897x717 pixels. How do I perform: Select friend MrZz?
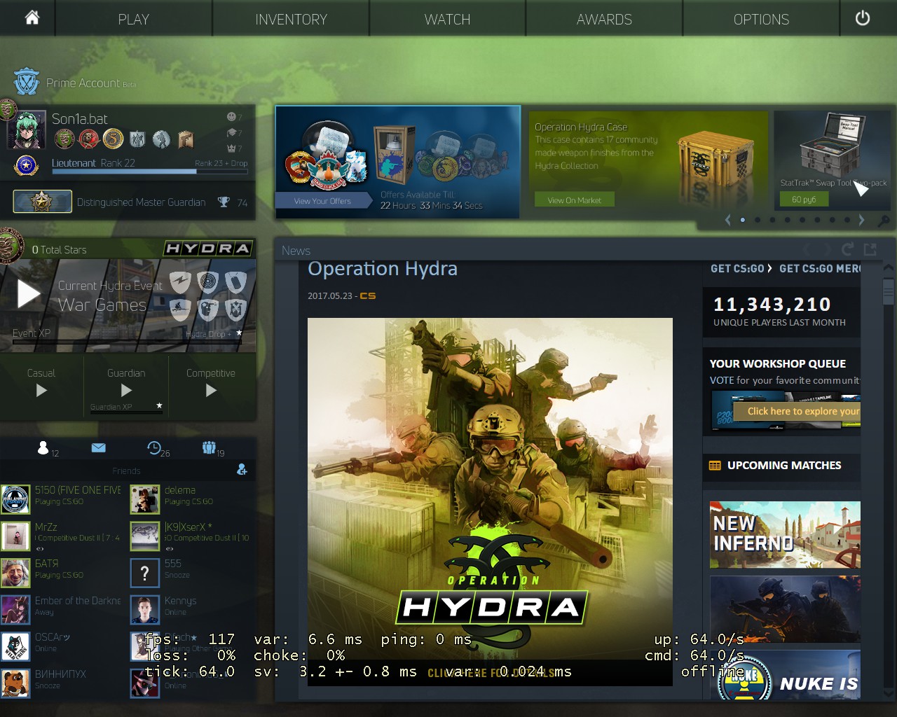click(x=61, y=535)
